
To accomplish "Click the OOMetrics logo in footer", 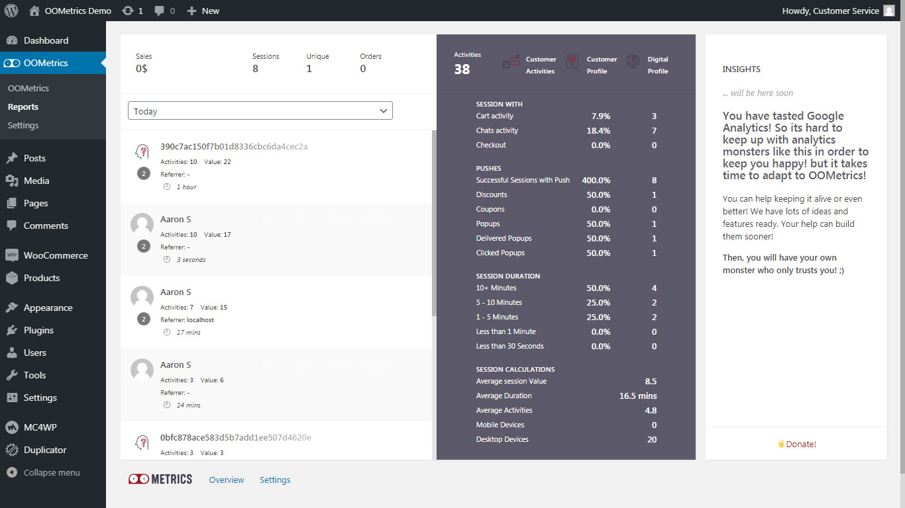I will [160, 480].
